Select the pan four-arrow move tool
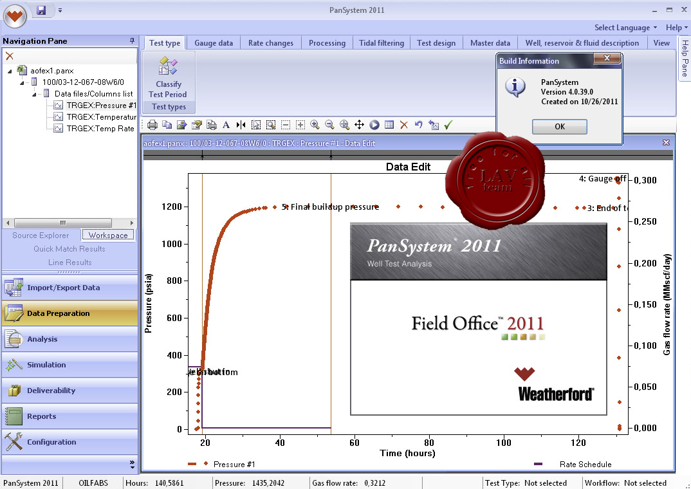The width and height of the screenshot is (691, 489). (x=359, y=125)
